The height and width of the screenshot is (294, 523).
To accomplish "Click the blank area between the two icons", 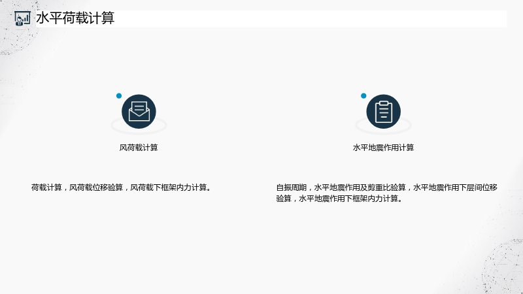I will tap(261, 111).
